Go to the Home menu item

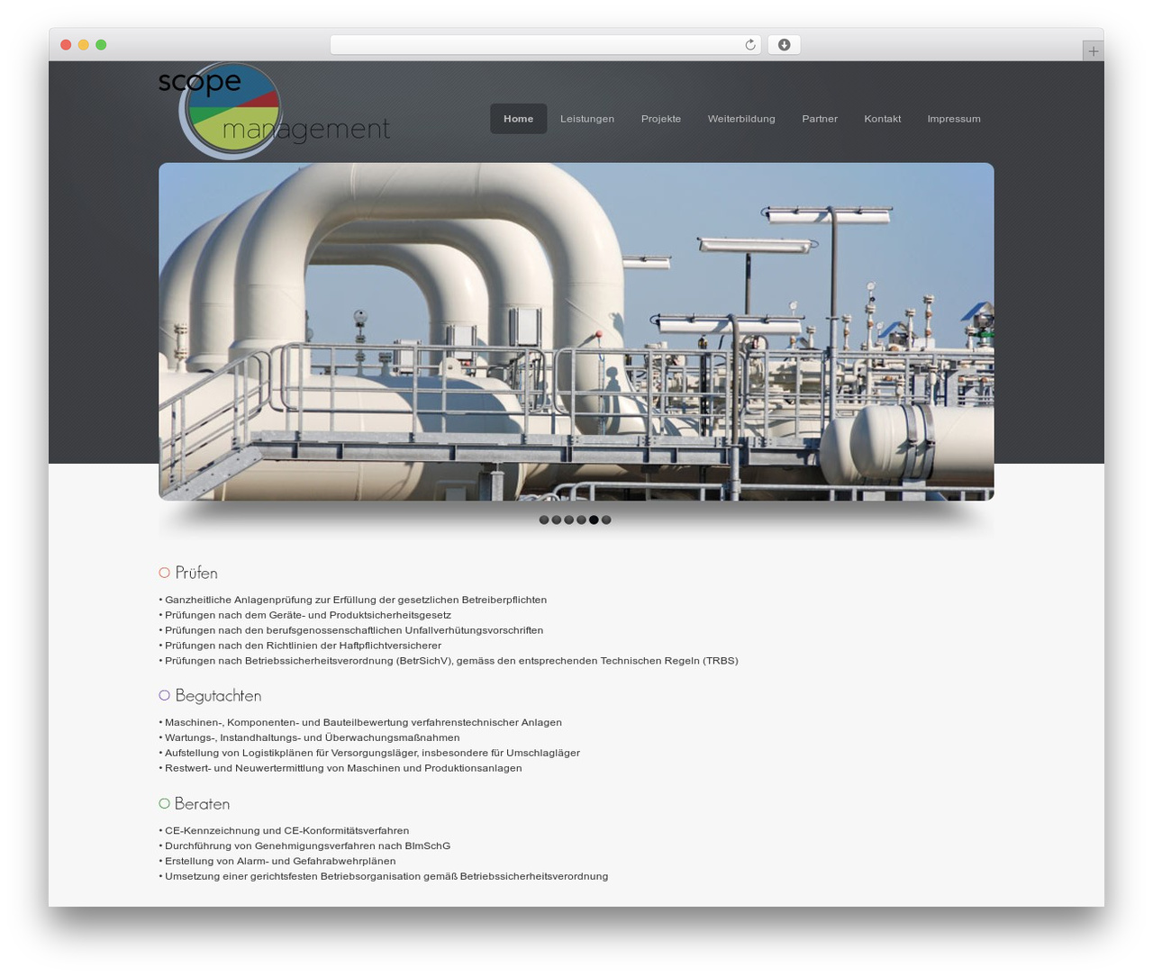click(518, 119)
